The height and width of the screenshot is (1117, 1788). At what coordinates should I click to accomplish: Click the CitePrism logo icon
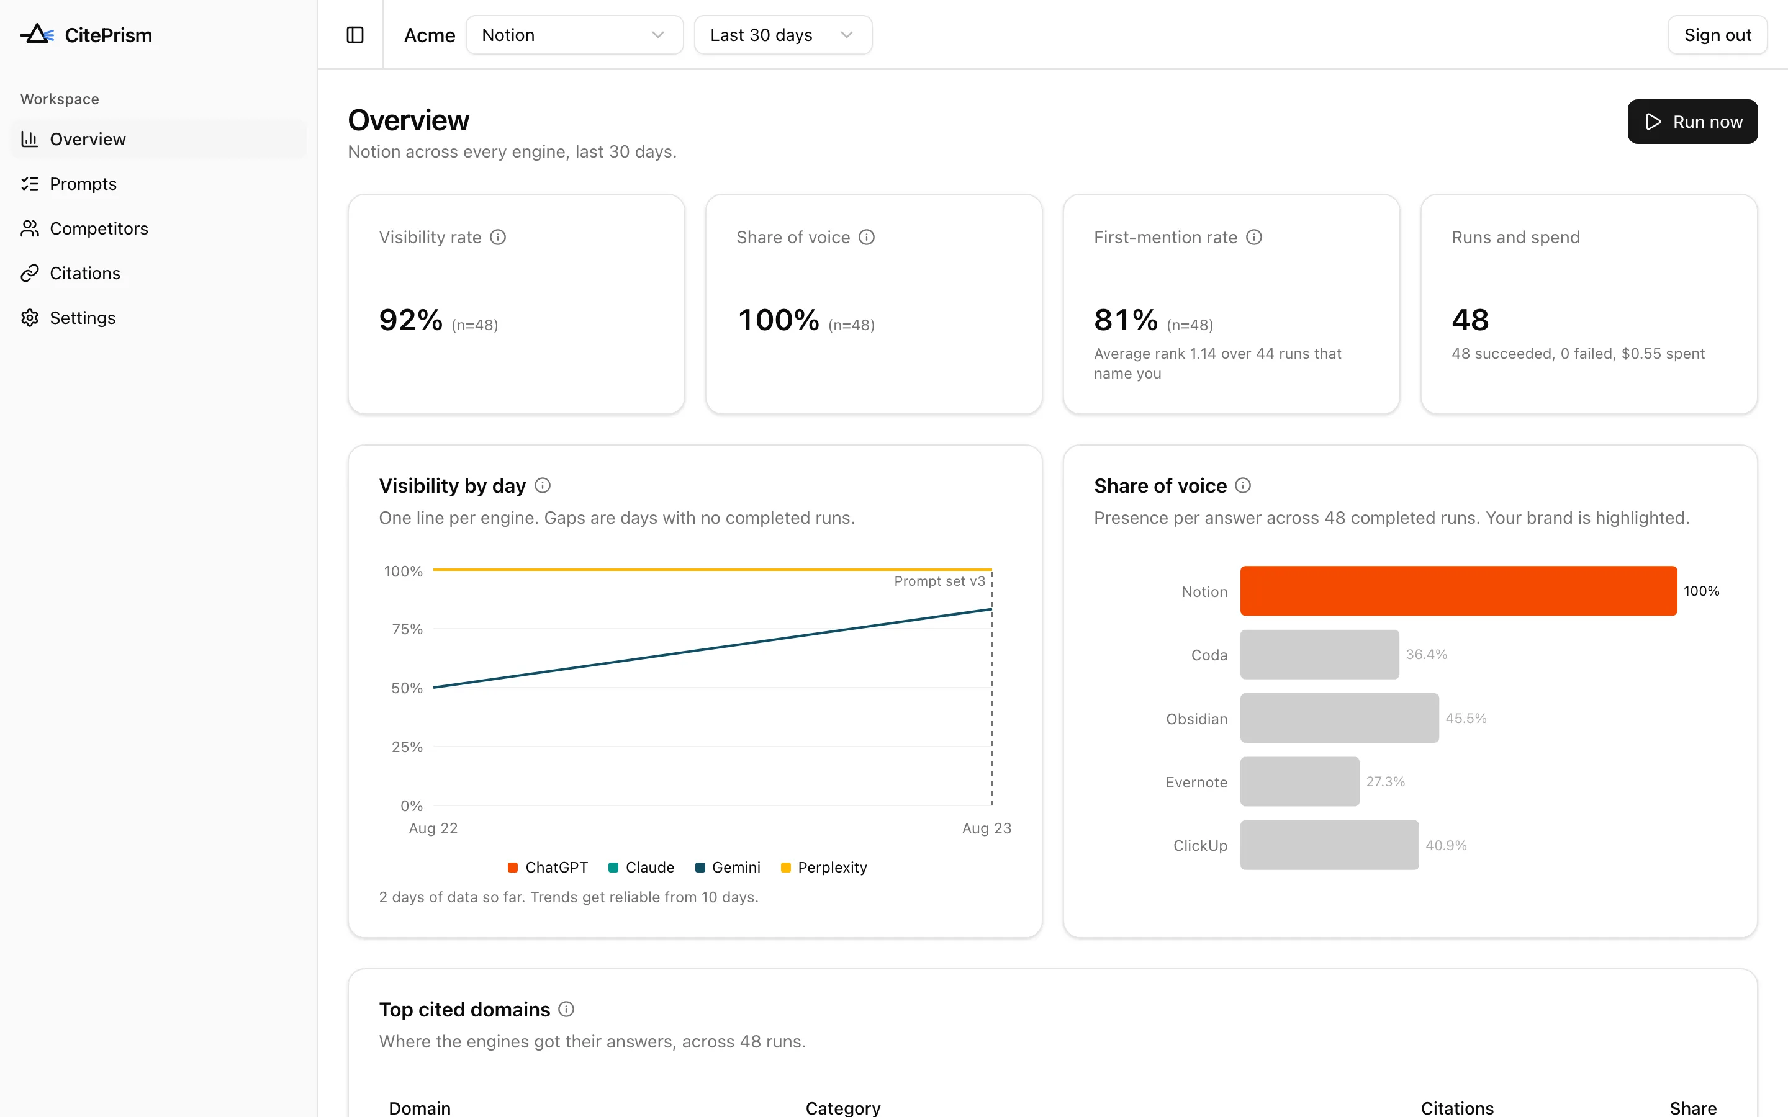tap(37, 34)
